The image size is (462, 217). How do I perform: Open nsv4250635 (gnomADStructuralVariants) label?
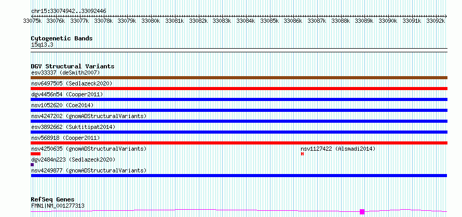coord(89,149)
